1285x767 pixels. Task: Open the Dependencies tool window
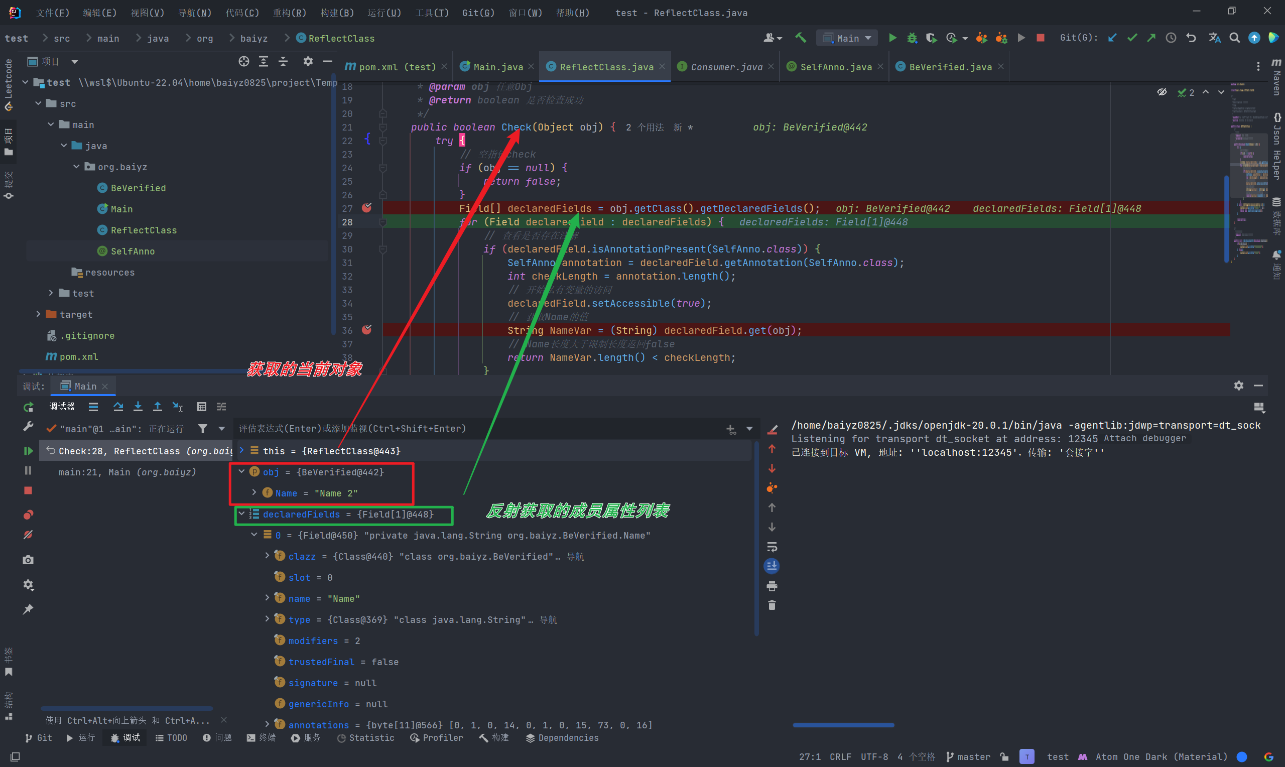click(562, 737)
